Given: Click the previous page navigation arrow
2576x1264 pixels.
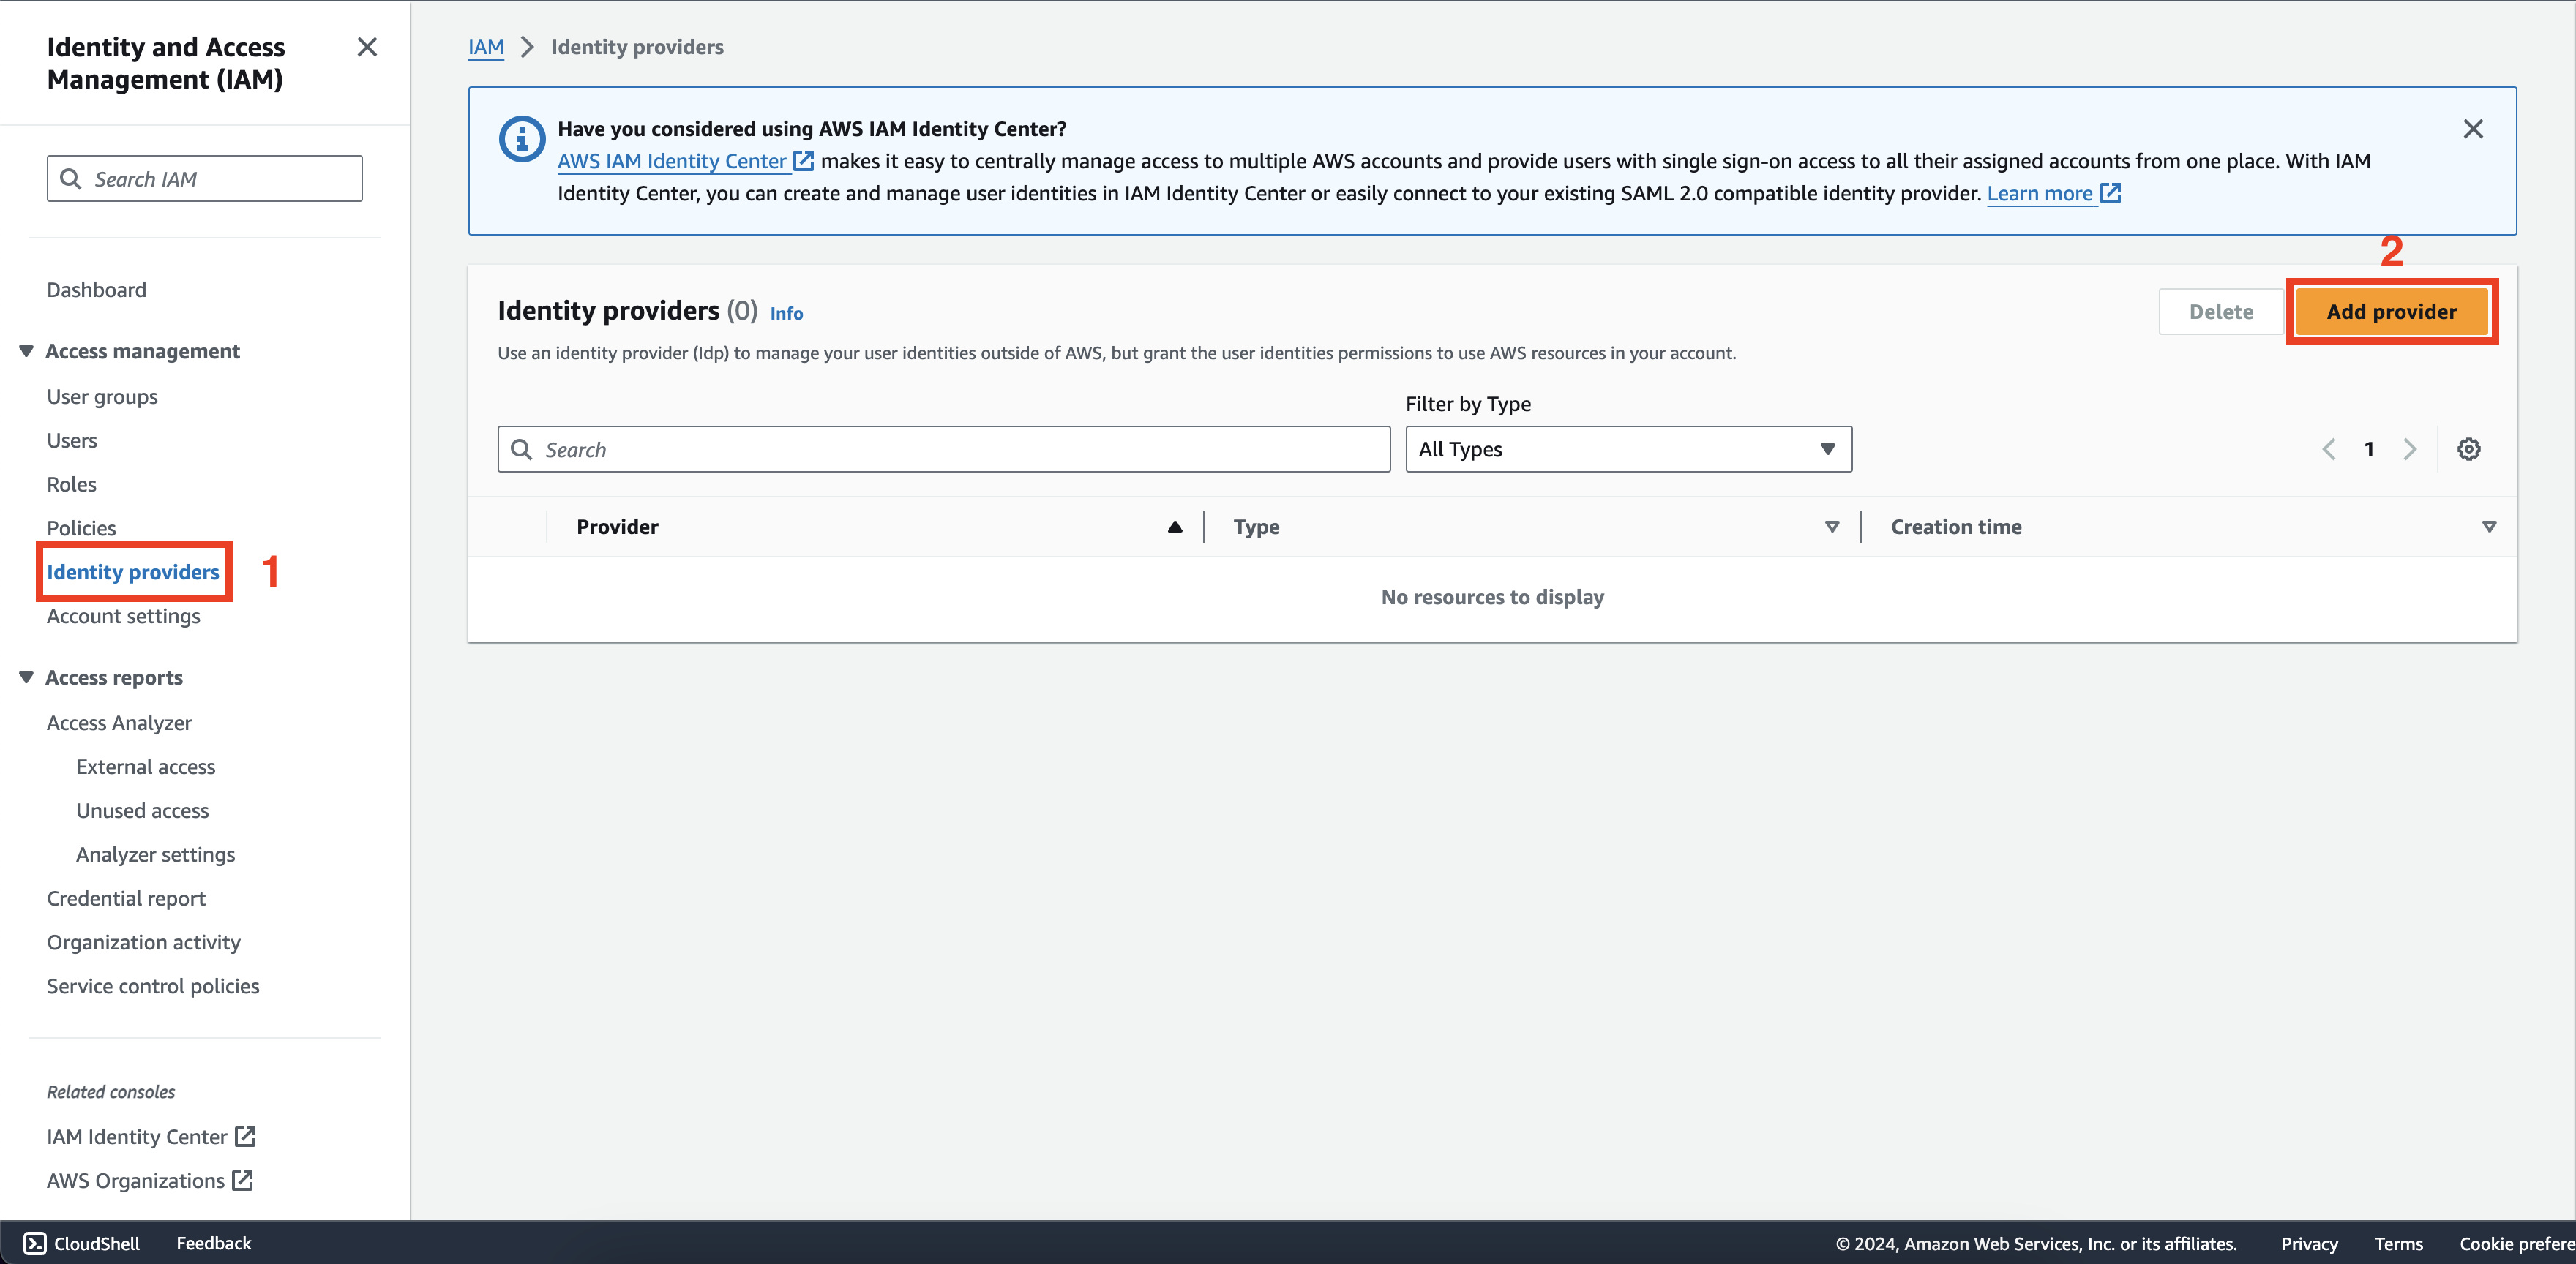Looking at the screenshot, I should [2329, 448].
